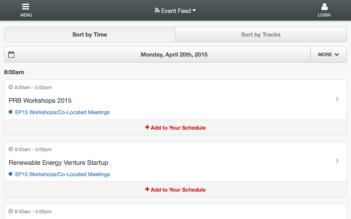
Task: Click clock icon on Renewable Energy card
Action: click(11, 149)
